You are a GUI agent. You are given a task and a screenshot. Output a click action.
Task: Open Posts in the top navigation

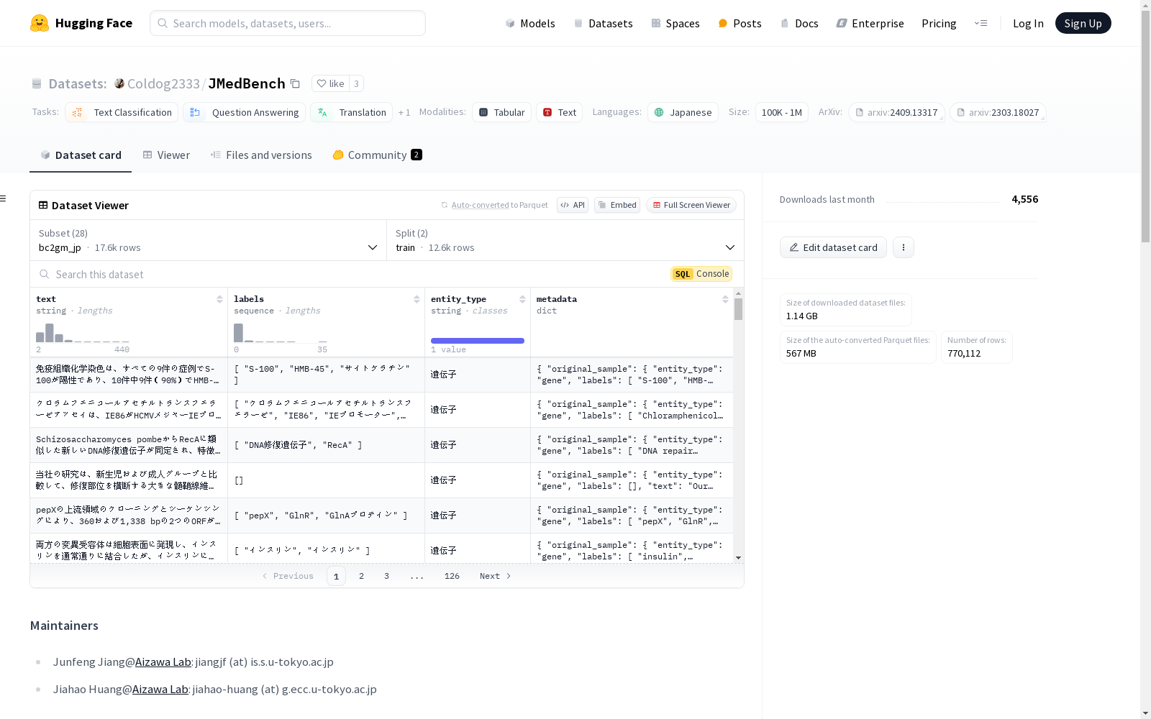click(740, 23)
